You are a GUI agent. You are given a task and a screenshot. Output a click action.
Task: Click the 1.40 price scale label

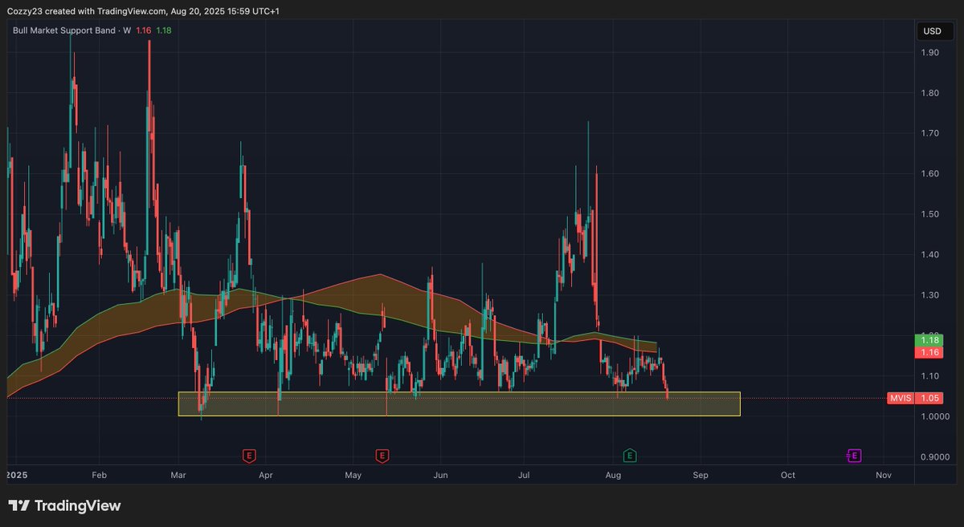[x=931, y=254]
